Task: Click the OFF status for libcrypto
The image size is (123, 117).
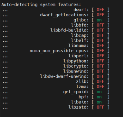Action: [100, 66]
